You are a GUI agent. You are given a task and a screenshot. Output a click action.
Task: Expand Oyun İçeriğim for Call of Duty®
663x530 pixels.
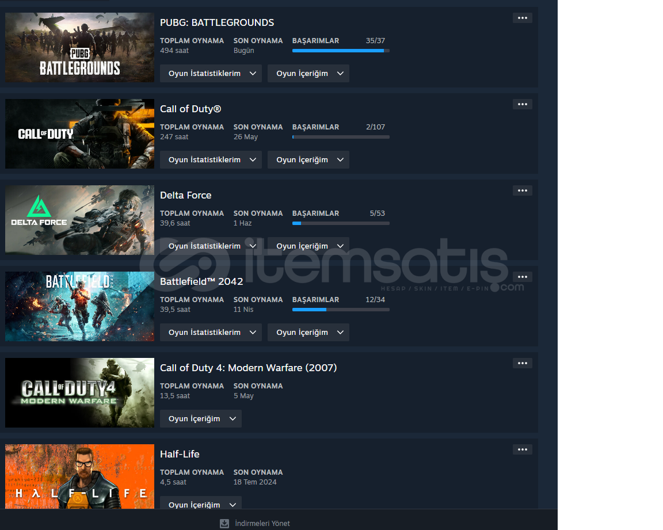[308, 160]
